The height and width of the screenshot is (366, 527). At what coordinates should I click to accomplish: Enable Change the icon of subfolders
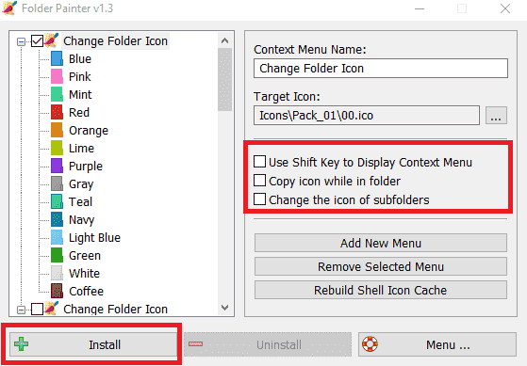click(x=259, y=199)
